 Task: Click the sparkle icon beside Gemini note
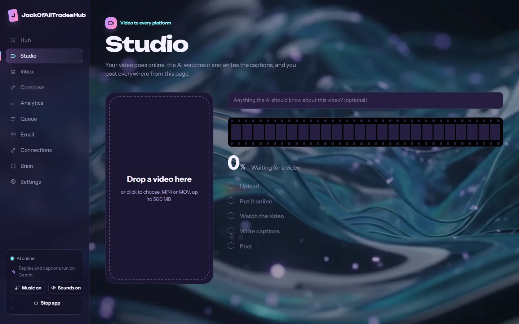[x=14, y=271]
